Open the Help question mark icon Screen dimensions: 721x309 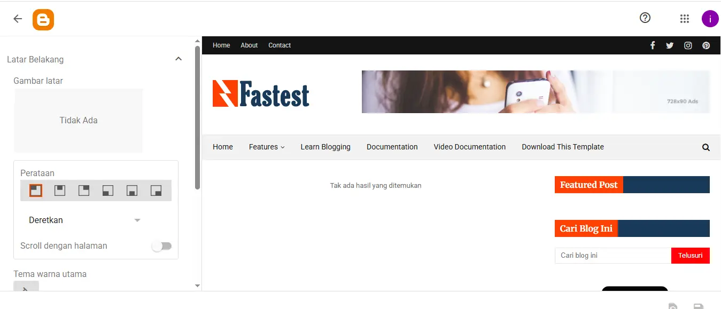tap(645, 18)
